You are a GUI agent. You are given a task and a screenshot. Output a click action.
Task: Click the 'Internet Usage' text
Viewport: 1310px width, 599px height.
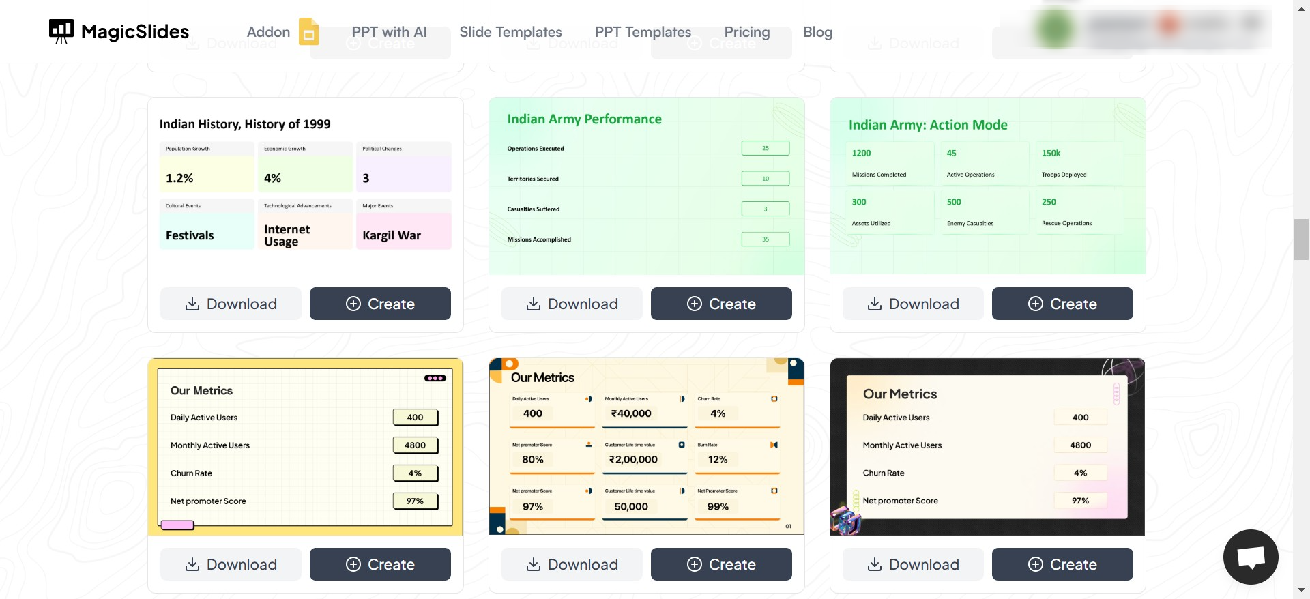(x=287, y=235)
